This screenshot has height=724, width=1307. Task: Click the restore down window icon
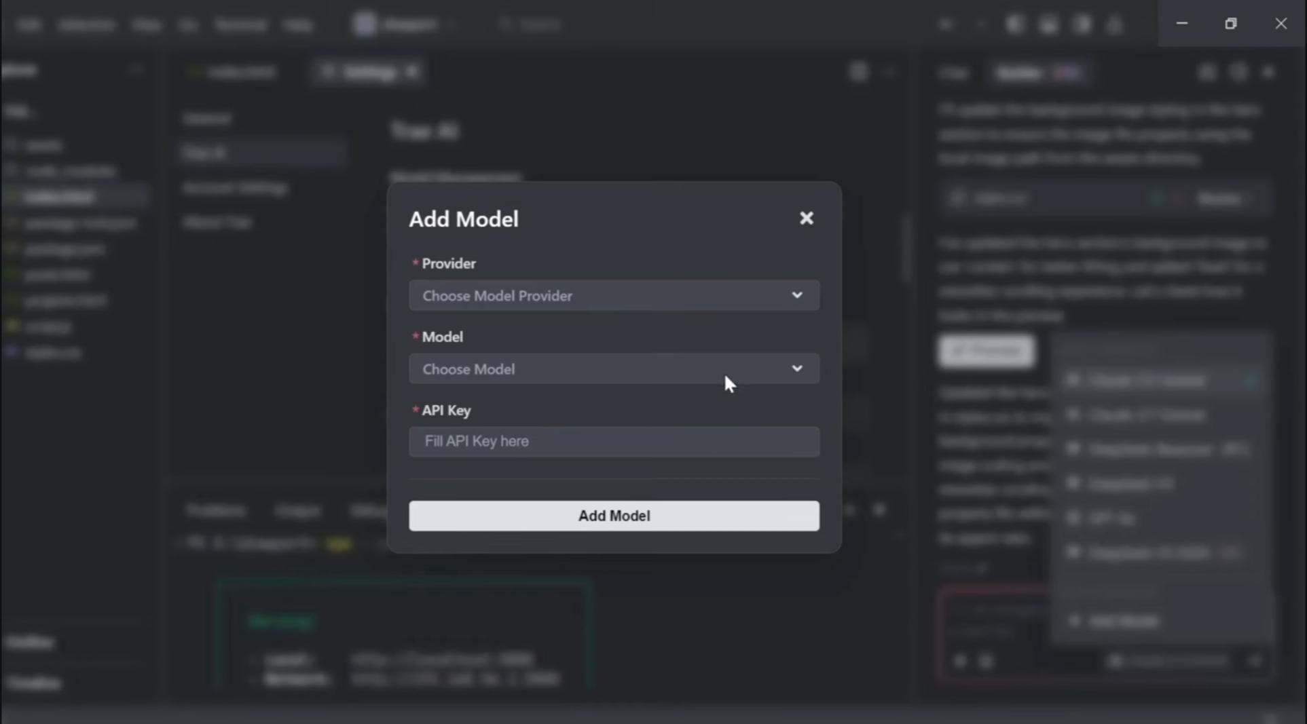(1230, 24)
